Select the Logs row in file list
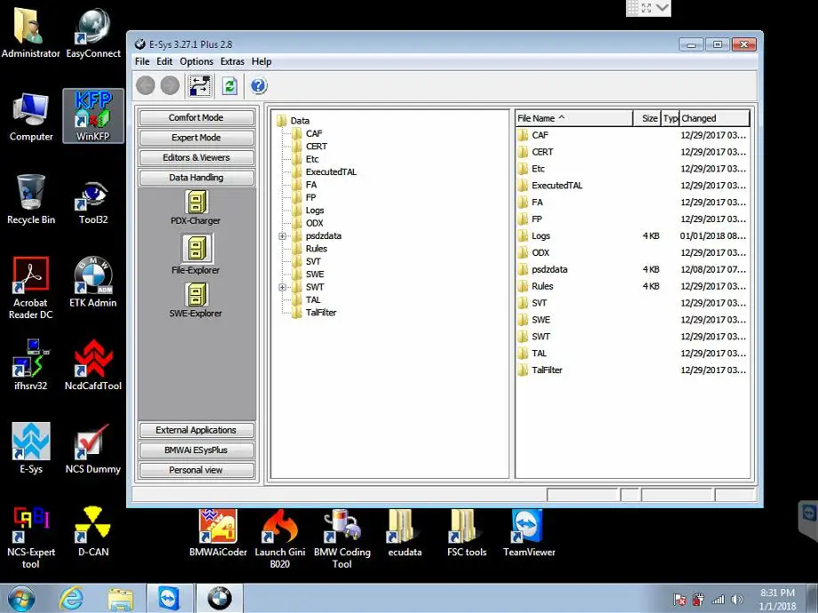The height and width of the screenshot is (613, 818). pyautogui.click(x=632, y=235)
